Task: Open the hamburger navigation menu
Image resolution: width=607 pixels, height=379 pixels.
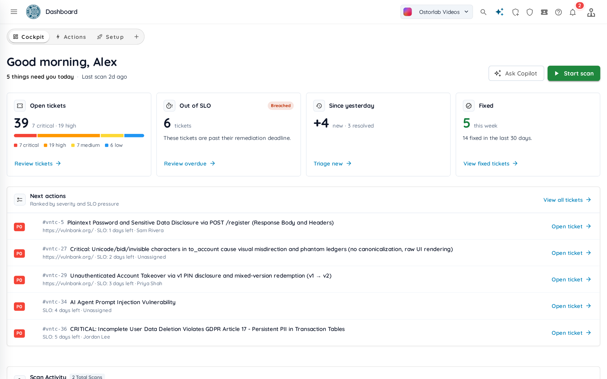Action: coord(14,12)
